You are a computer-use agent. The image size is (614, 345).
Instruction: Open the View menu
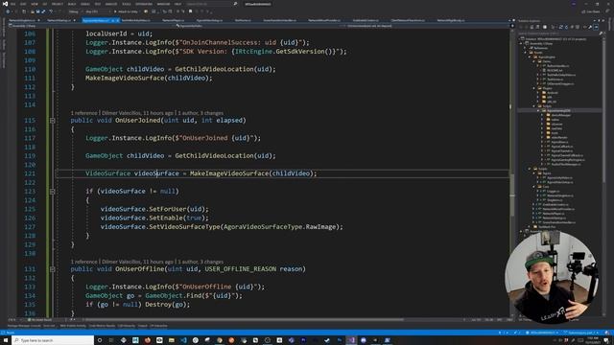(x=35, y=4)
